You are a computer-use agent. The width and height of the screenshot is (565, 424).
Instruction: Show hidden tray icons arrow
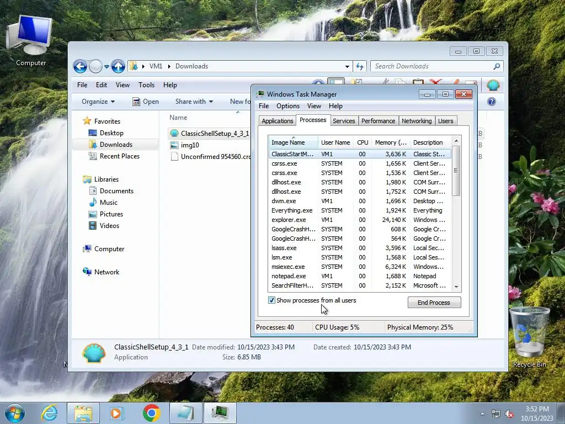pyautogui.click(x=482, y=414)
